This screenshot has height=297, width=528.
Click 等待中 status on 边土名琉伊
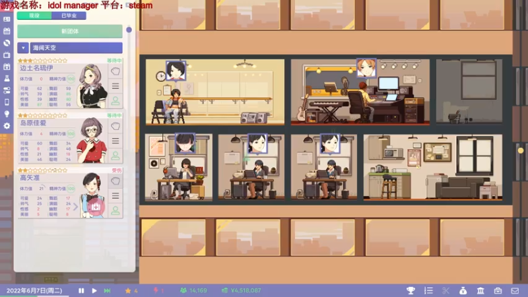[x=114, y=61]
